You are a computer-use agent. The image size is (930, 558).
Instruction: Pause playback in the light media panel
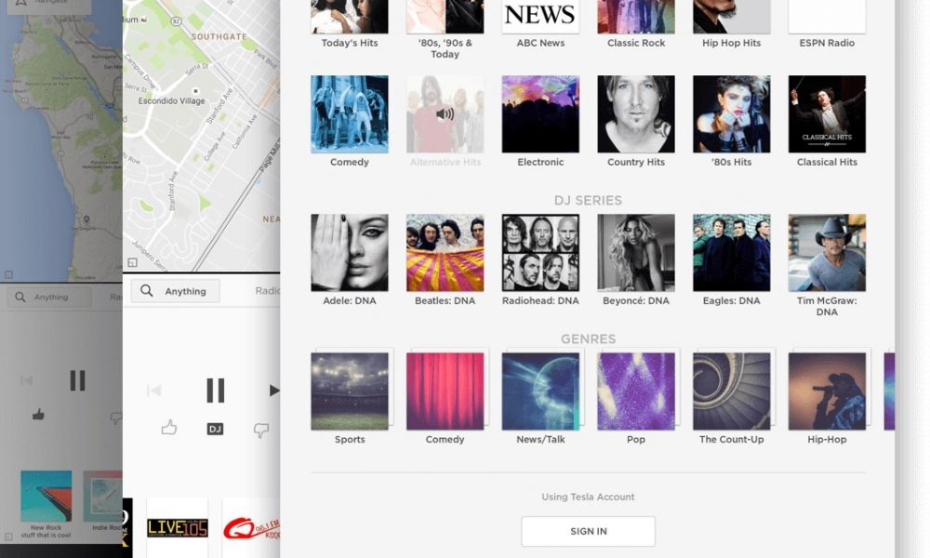(x=216, y=391)
